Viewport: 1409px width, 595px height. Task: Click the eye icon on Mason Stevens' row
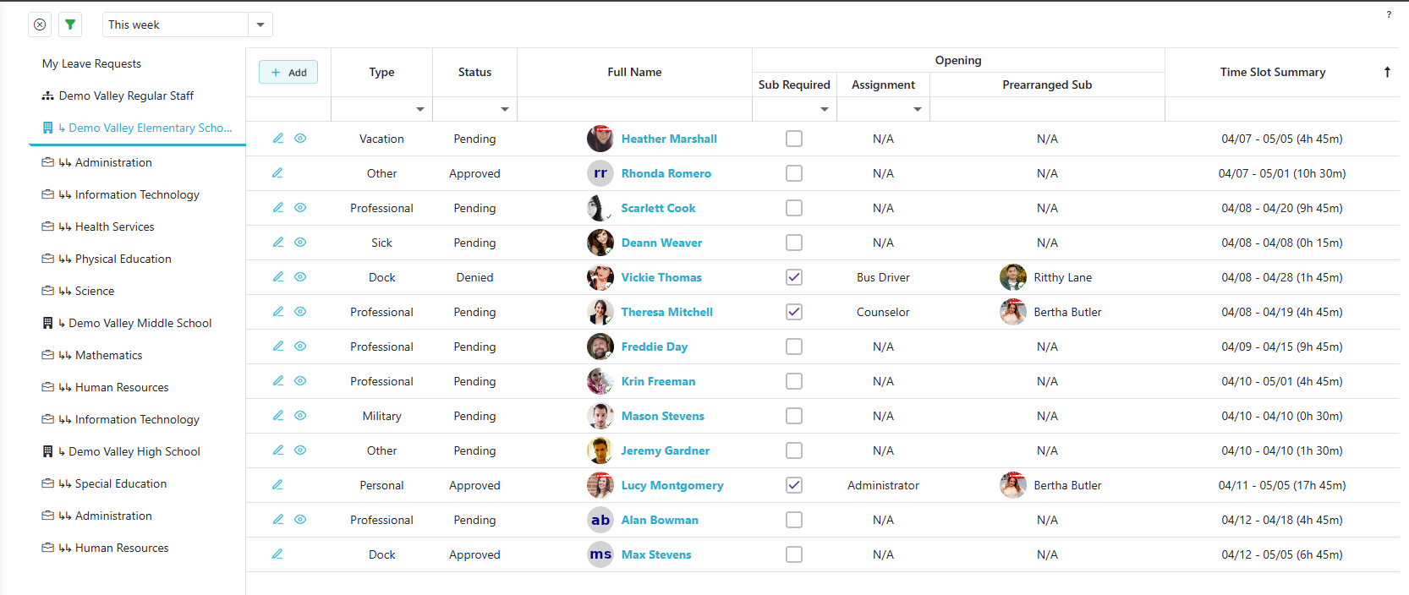pos(300,416)
